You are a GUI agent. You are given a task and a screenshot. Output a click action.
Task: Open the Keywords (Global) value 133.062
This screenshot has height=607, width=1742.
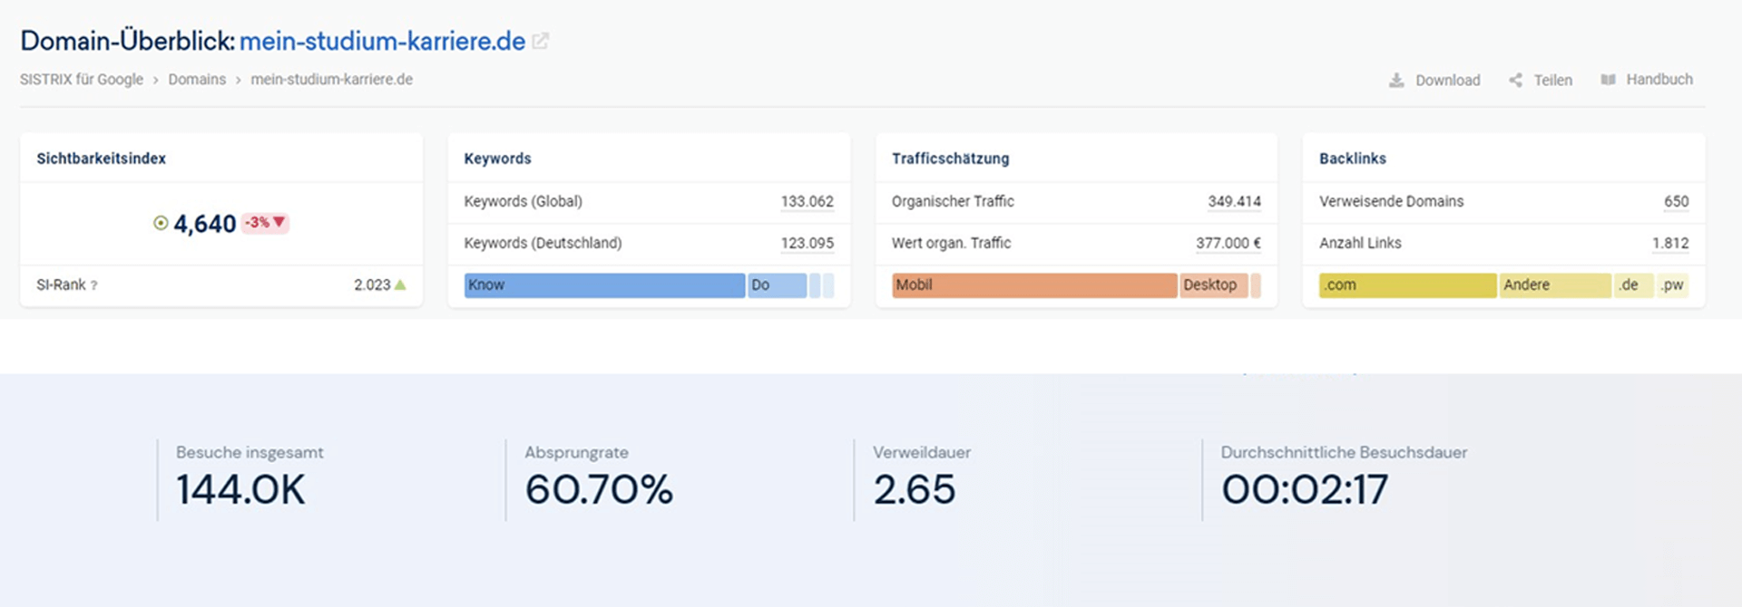point(807,201)
